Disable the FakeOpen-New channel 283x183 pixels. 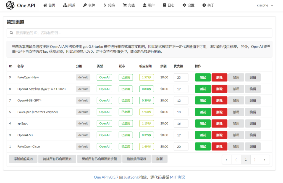click(x=236, y=77)
